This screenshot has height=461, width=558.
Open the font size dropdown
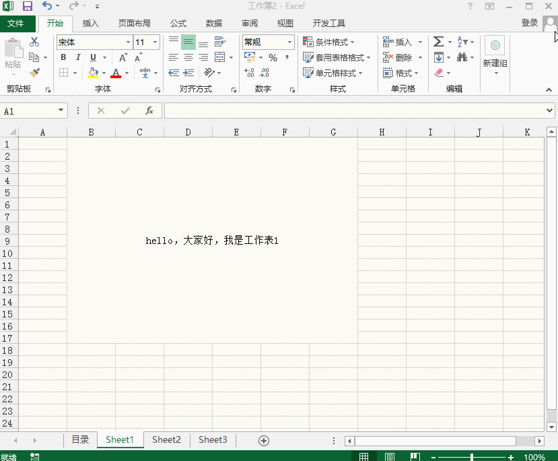(155, 42)
